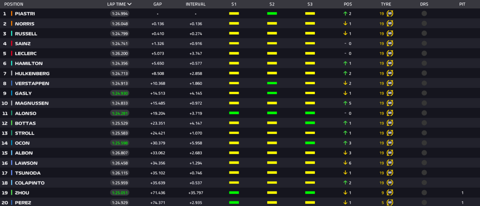Click Russell's 1:24.799 lap time pill
Image resolution: width=480 pixels, height=206 pixels.
point(120,34)
